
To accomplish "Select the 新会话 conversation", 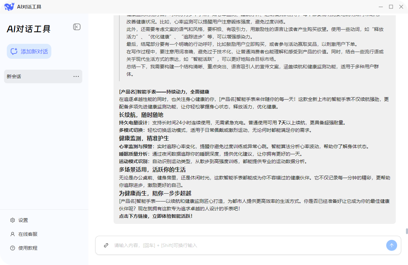I will (x=43, y=76).
